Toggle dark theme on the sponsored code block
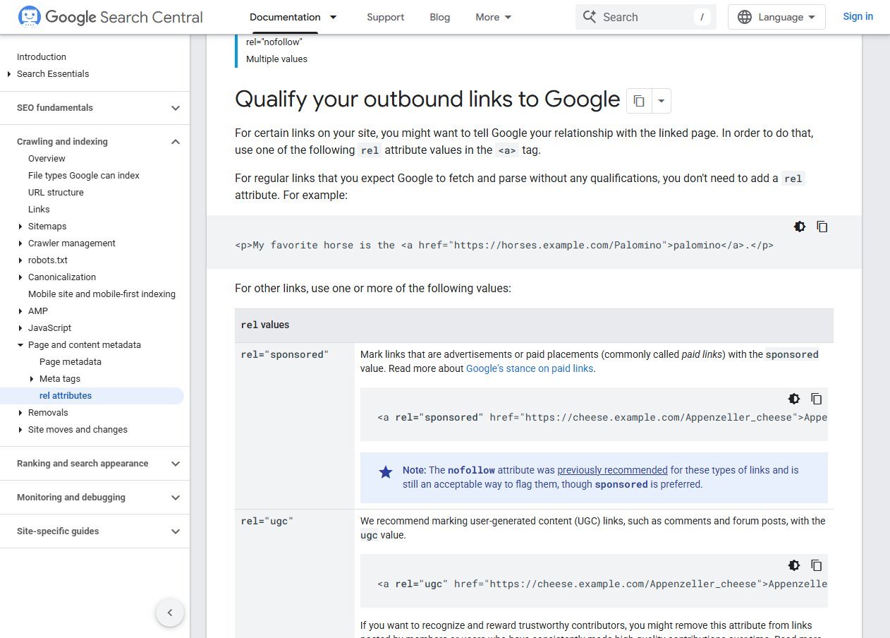The image size is (890, 638). click(x=794, y=399)
